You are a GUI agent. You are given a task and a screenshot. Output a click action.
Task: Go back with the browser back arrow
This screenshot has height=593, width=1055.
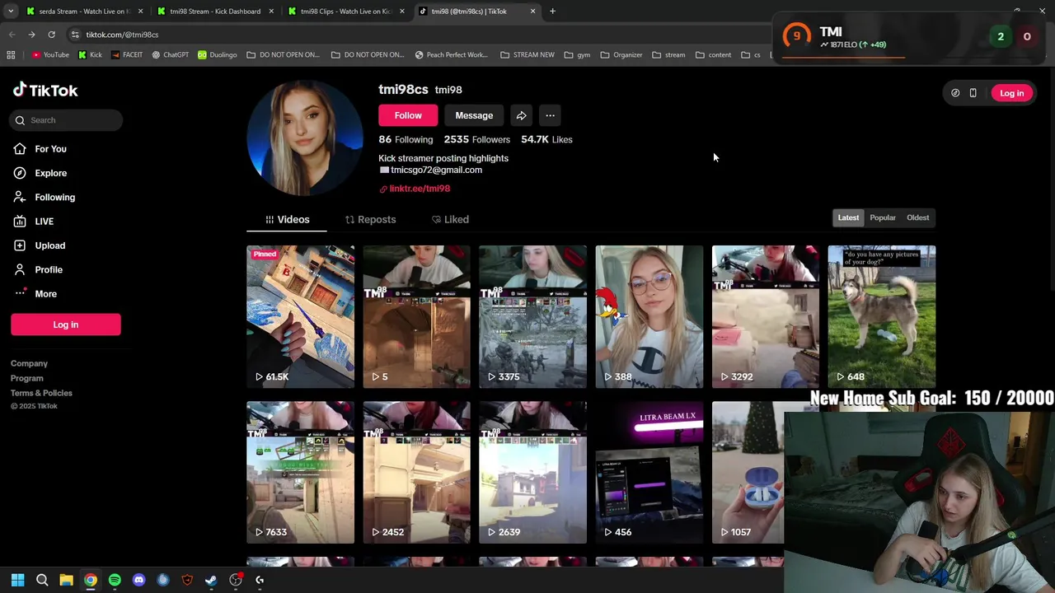pyautogui.click(x=12, y=35)
